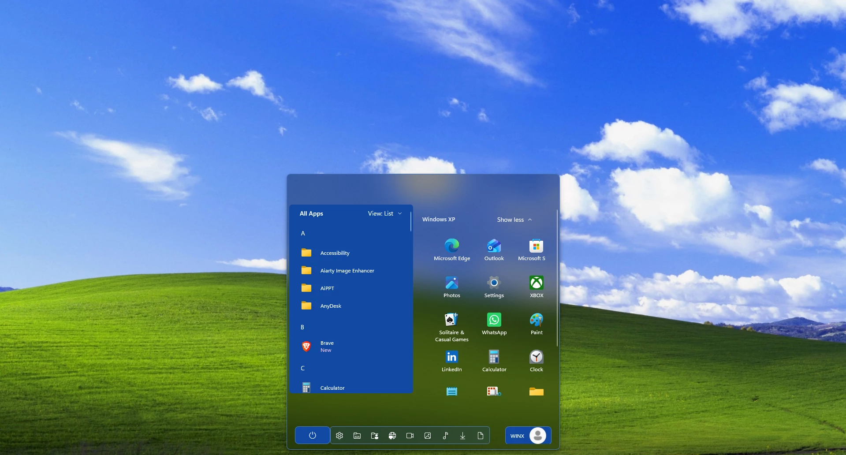Open the Pictures folder shortcut
The width and height of the screenshot is (846, 455).
click(x=428, y=436)
